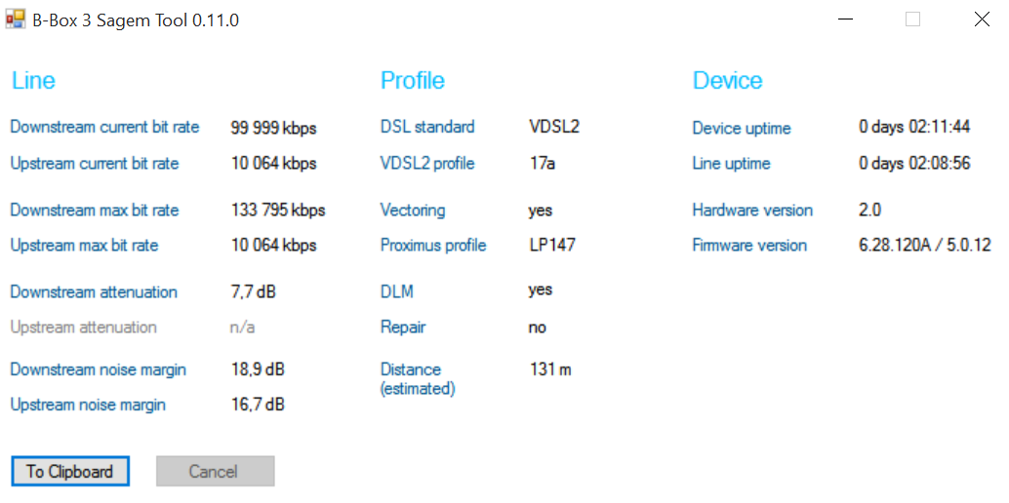Screen dimensions: 1009x503
Task: Select the Downstream max bit rate value
Action: pyautogui.click(x=278, y=211)
